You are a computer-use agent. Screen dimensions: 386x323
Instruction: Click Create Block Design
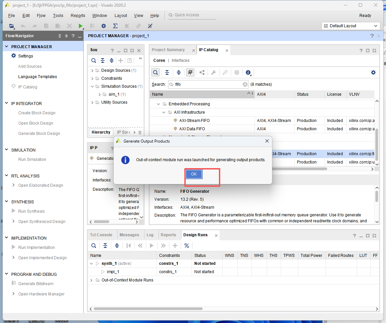pyautogui.click(x=37, y=113)
